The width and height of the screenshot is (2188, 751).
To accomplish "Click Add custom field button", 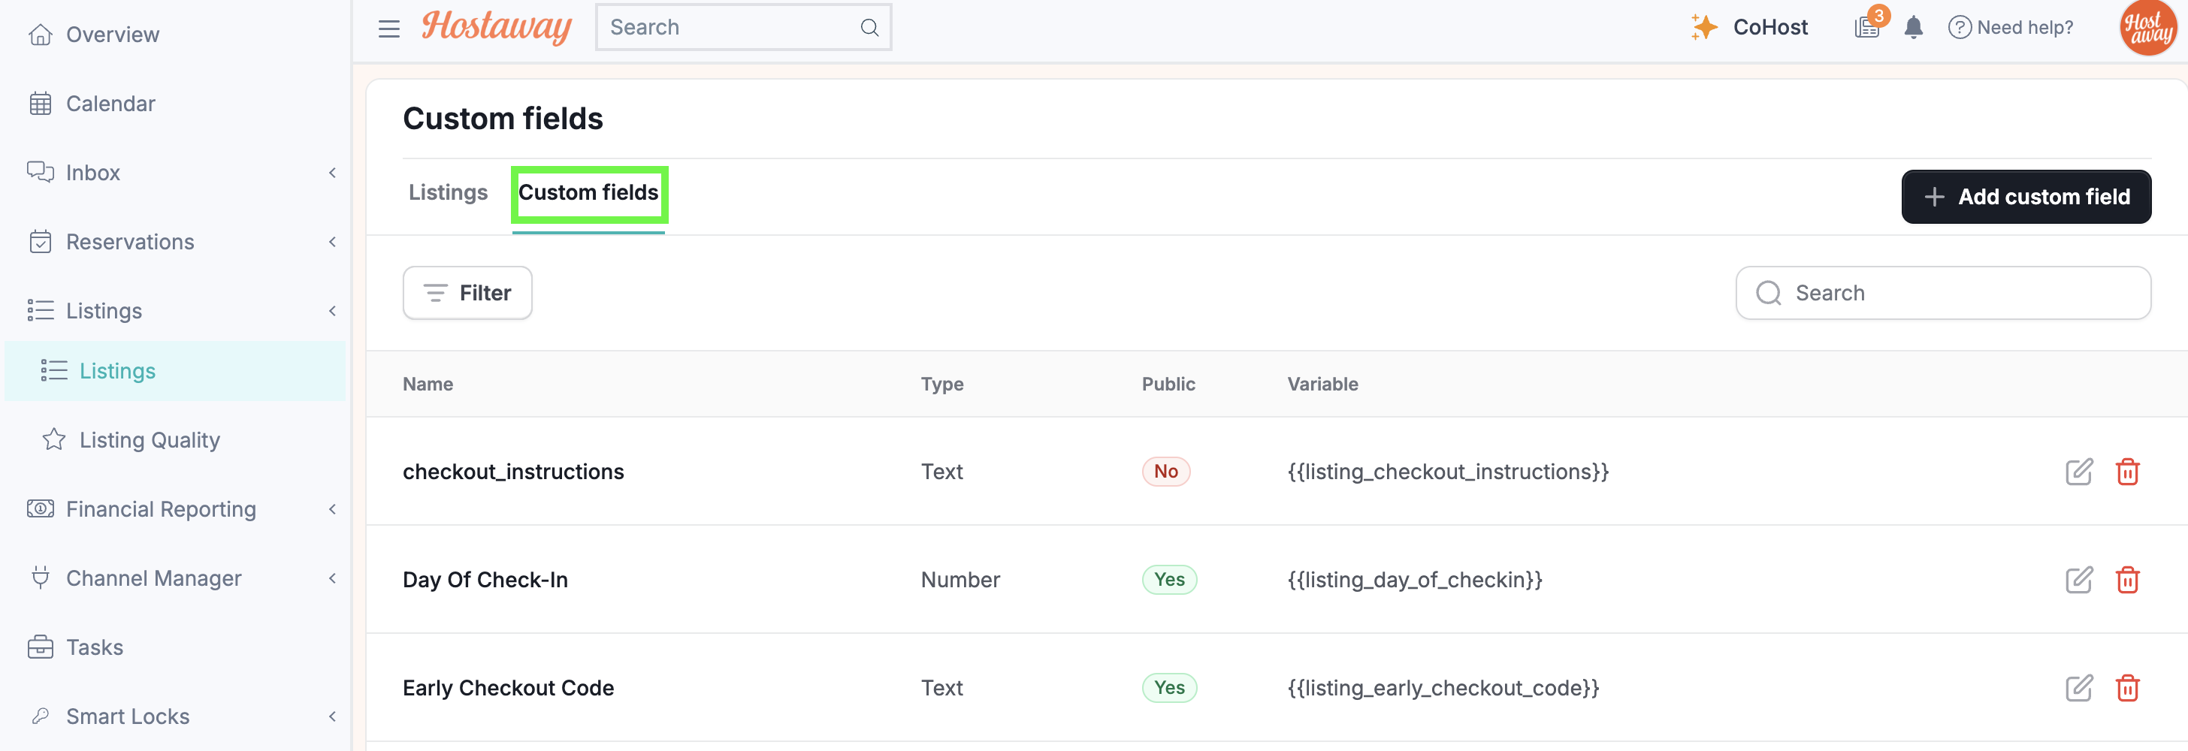I will pos(2026,197).
